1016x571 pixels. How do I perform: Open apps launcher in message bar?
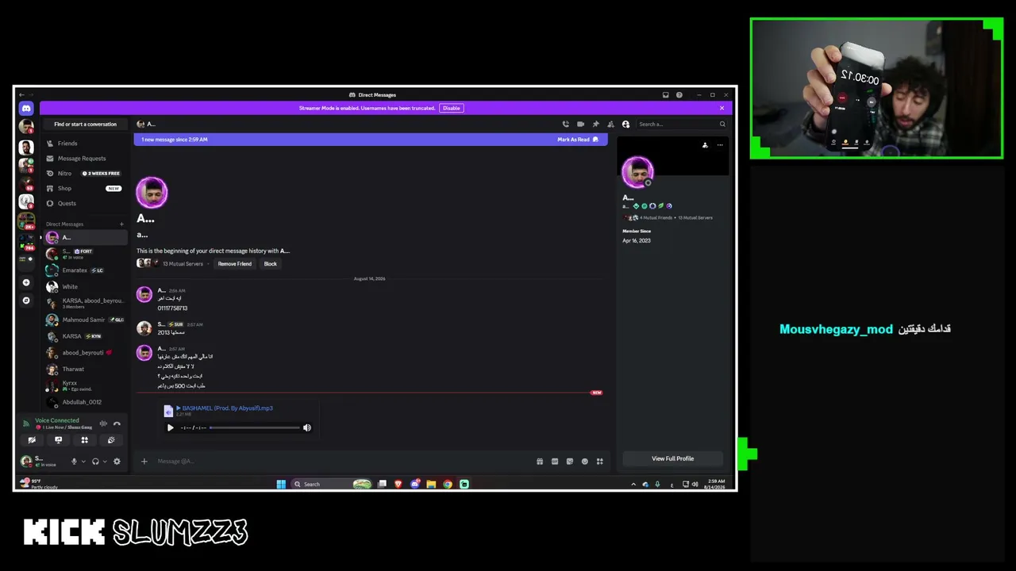600,462
